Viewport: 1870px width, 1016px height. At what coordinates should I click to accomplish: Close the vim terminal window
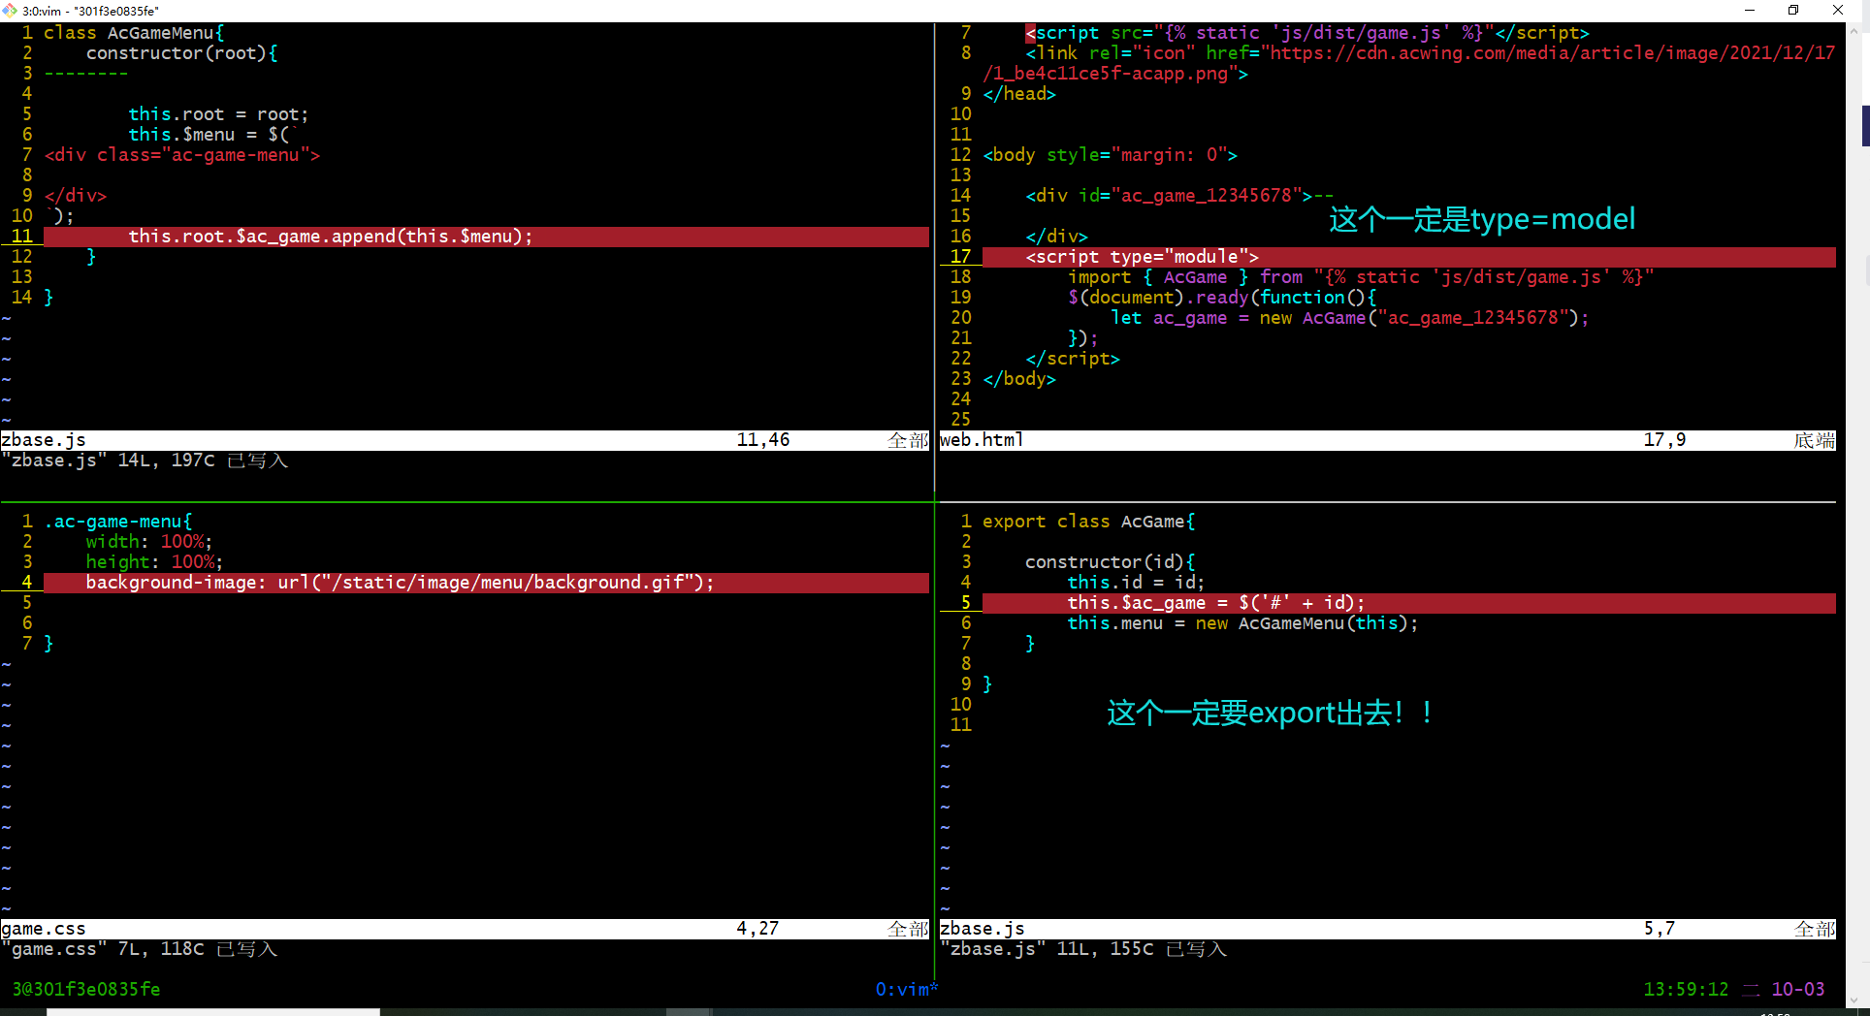coord(1838,11)
